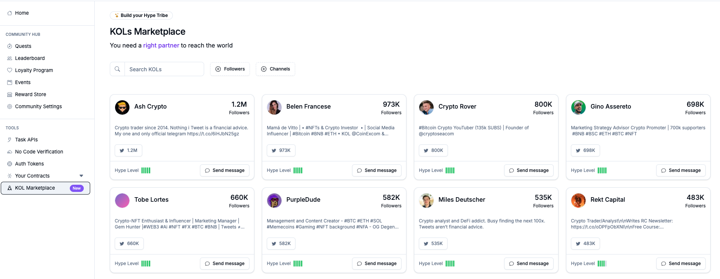Select KOL Marketplace in the sidebar
This screenshot has width=720, height=279.
pos(35,188)
